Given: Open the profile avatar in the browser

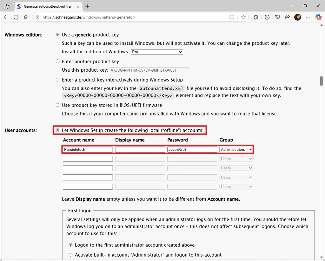Looking at the screenshot, I should coord(297,17).
